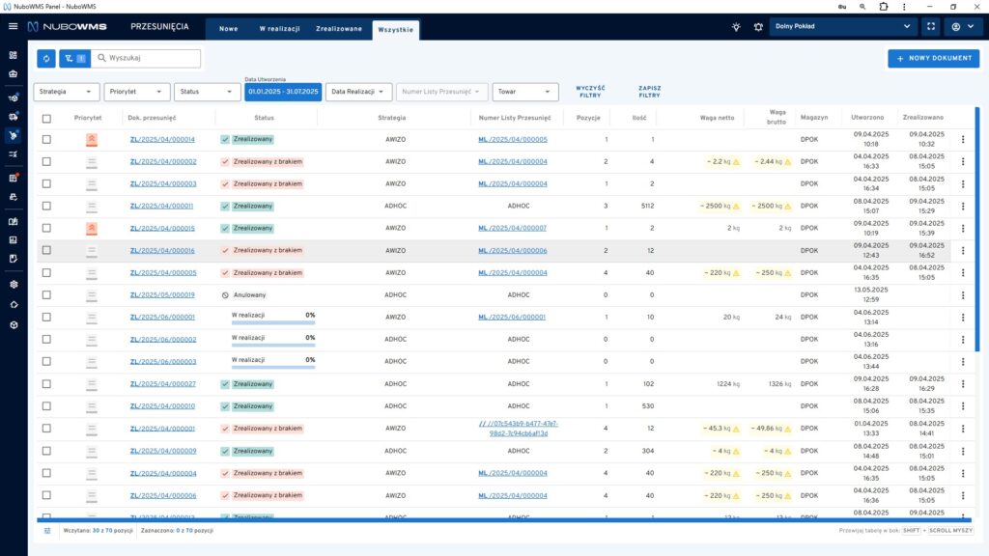This screenshot has height=556, width=989.
Task: Expand the Strategia filter dropdown
Action: pyautogui.click(x=67, y=92)
